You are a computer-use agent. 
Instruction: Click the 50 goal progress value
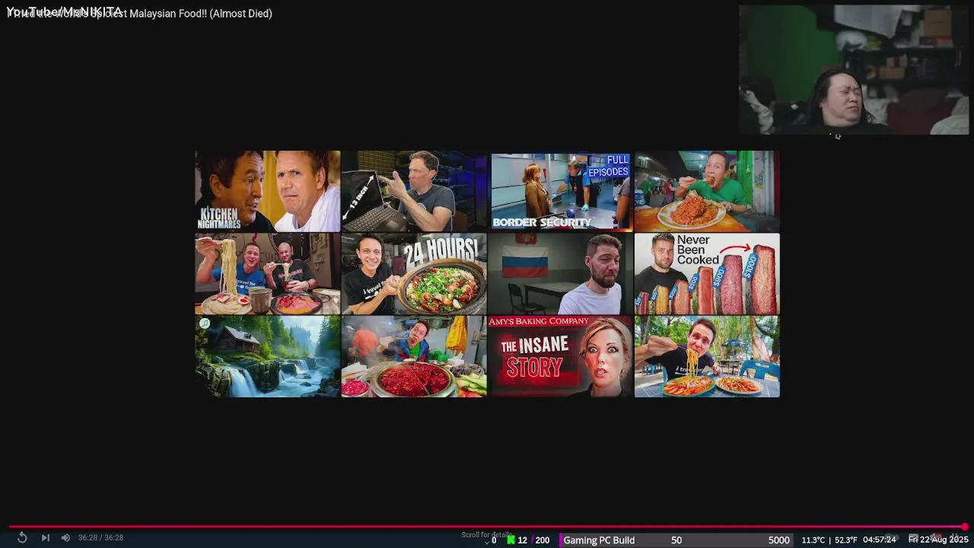676,540
